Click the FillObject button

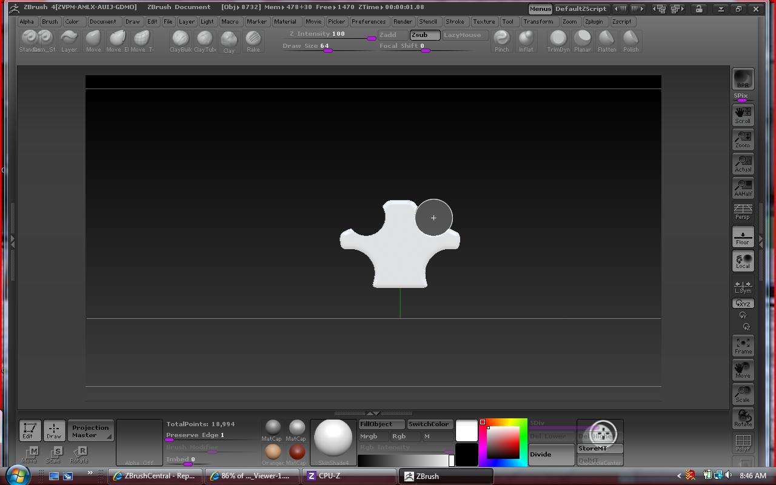click(x=381, y=424)
